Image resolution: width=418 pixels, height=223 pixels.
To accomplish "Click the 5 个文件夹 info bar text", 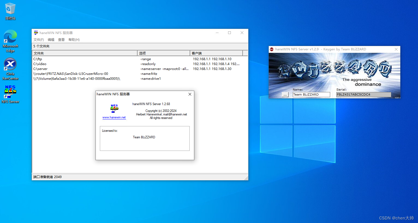I will click(41, 46).
